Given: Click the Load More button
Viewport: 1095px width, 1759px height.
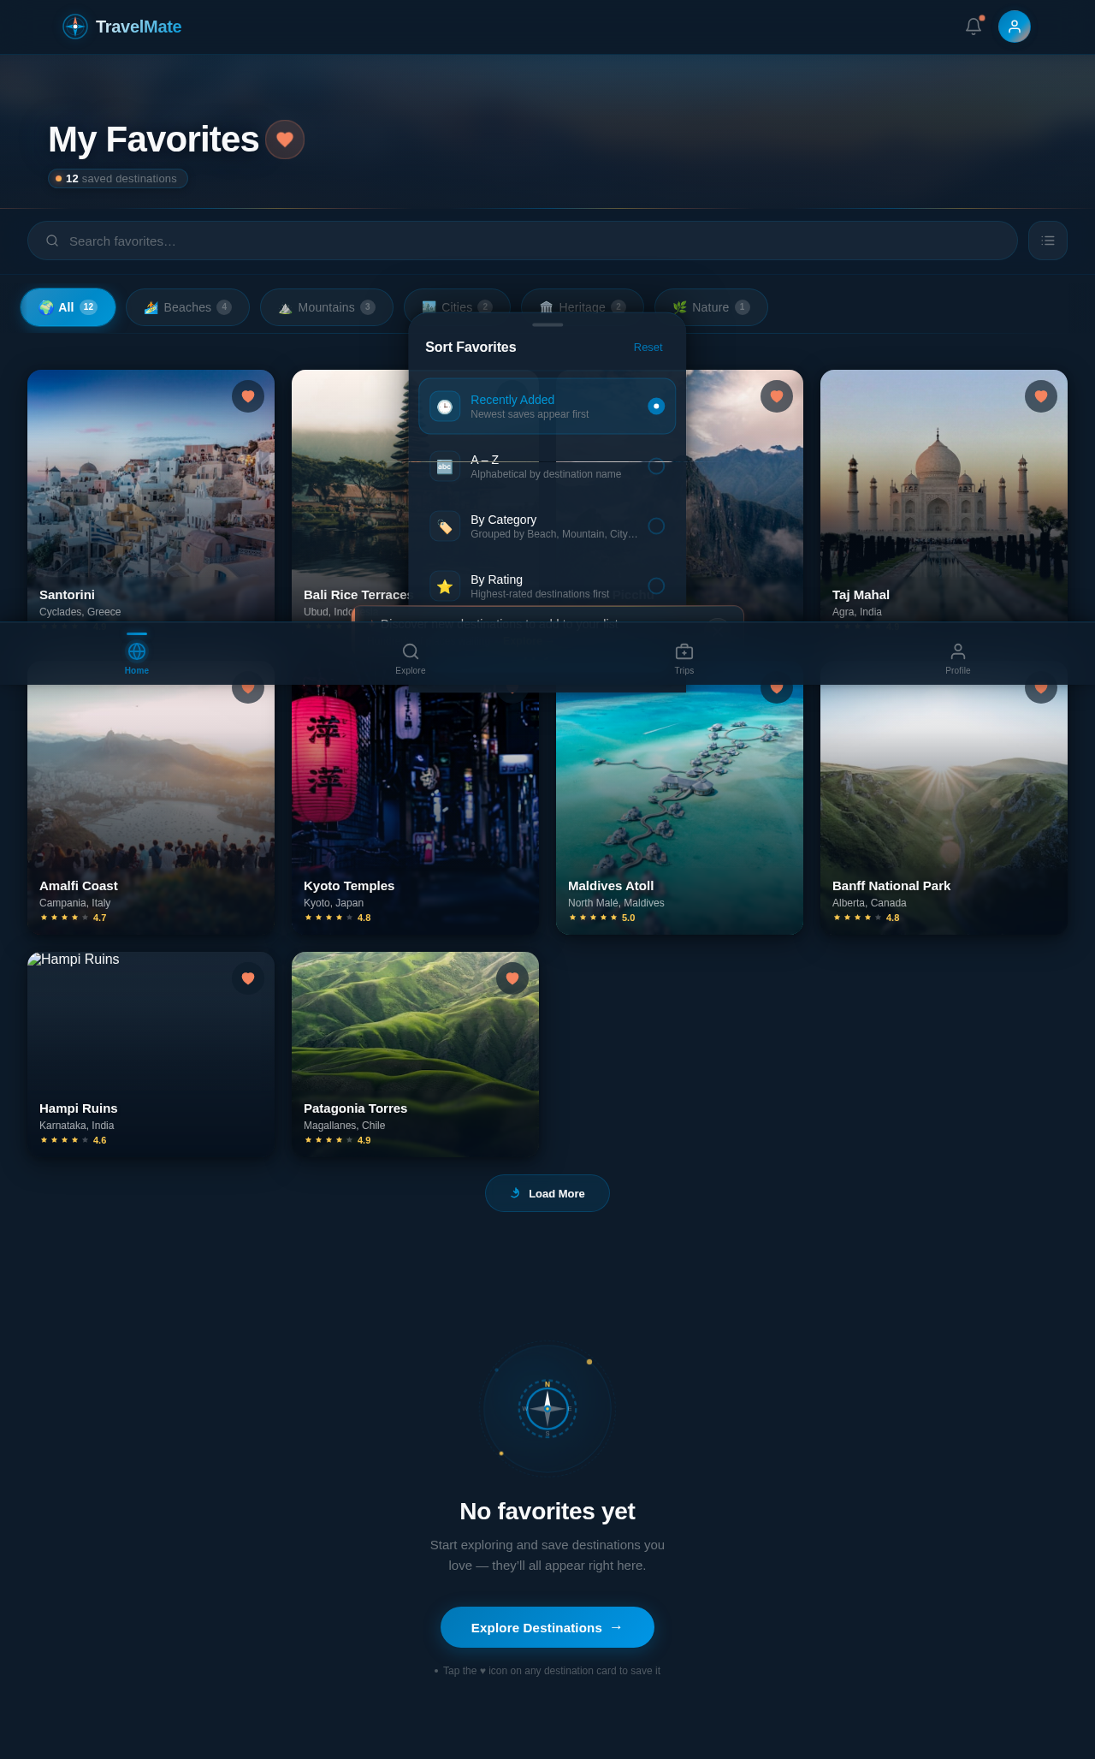Looking at the screenshot, I should (547, 1193).
